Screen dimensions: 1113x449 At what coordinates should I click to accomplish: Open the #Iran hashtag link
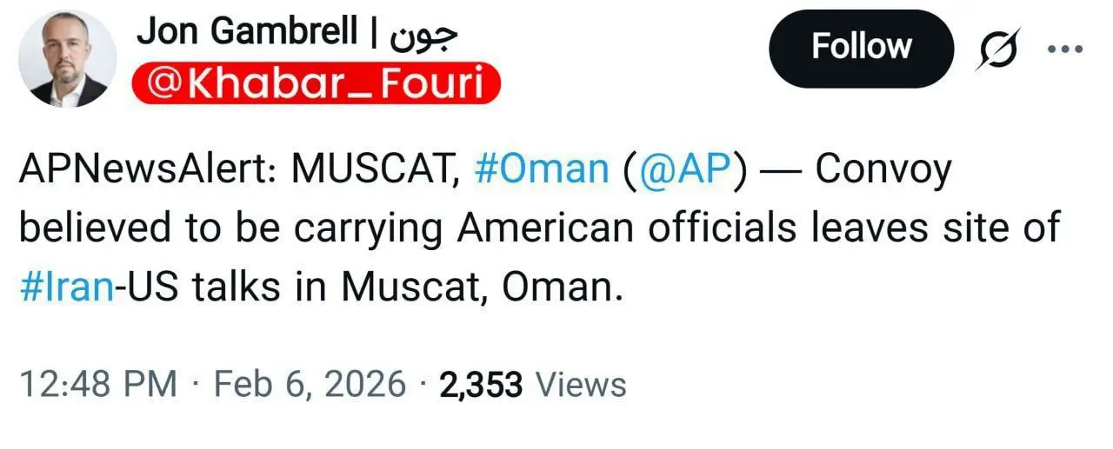pyautogui.click(x=67, y=286)
